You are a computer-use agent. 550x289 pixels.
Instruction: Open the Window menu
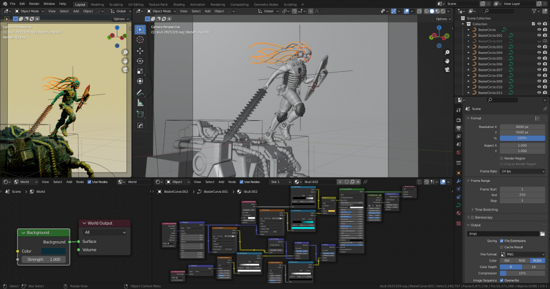[49, 4]
